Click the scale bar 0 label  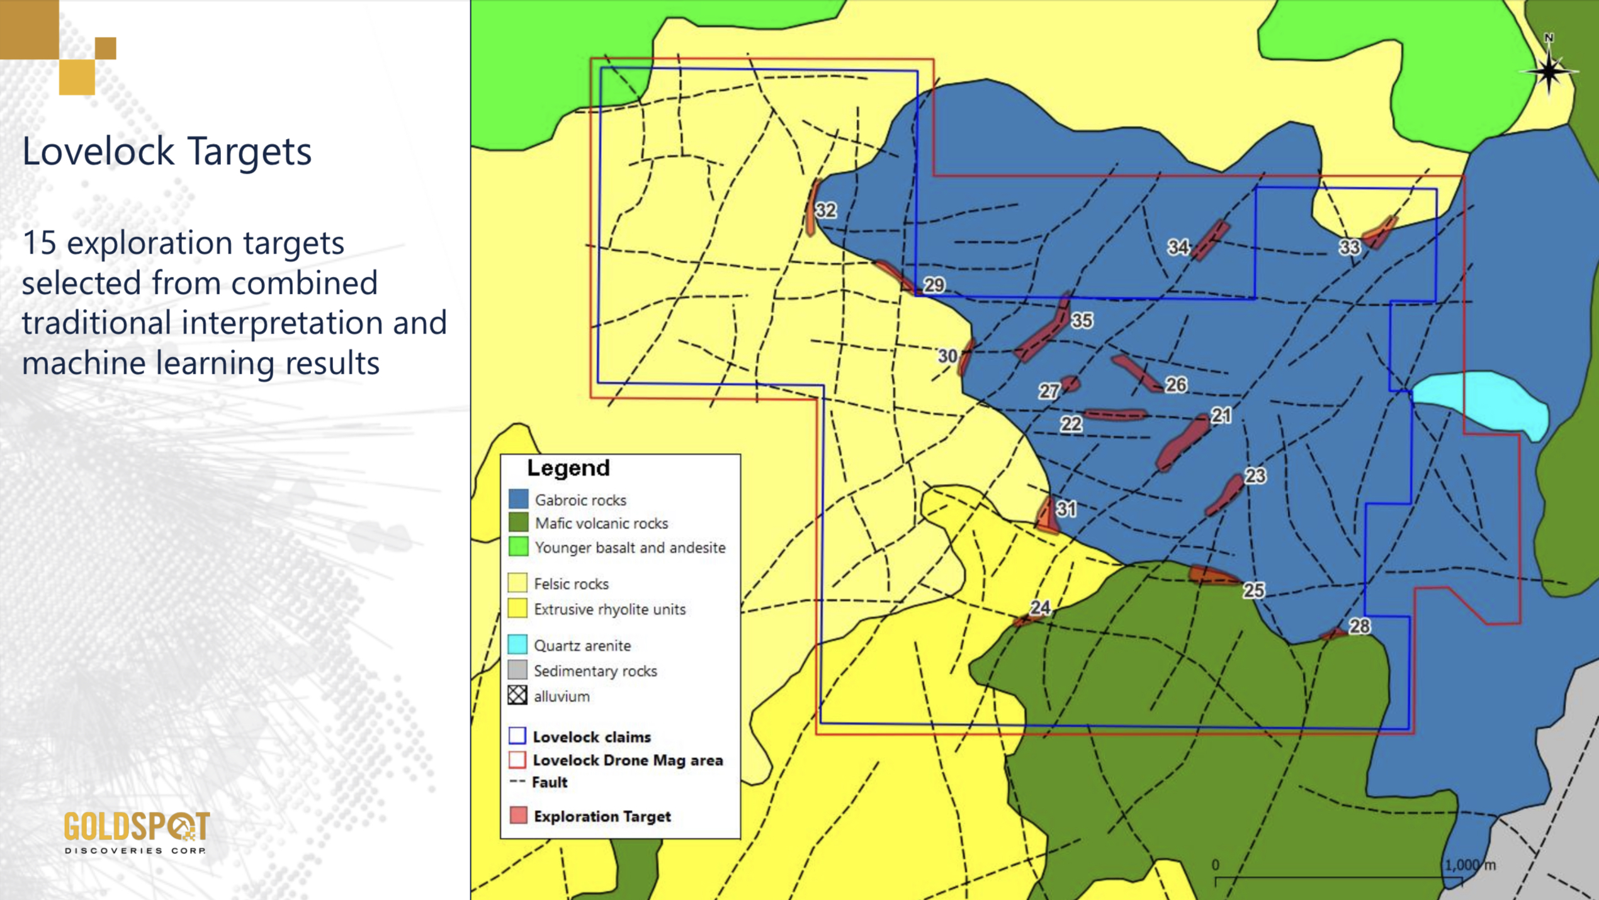coord(1216,865)
